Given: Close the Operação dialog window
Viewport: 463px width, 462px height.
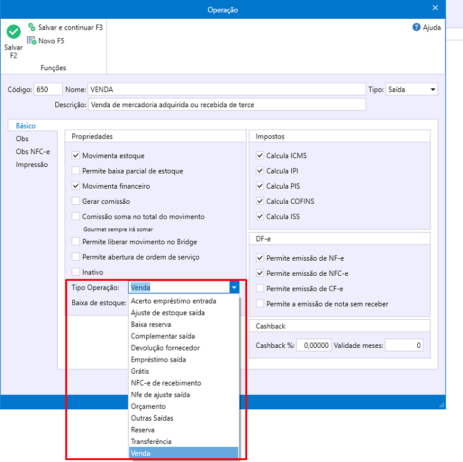Looking at the screenshot, I should (x=435, y=8).
